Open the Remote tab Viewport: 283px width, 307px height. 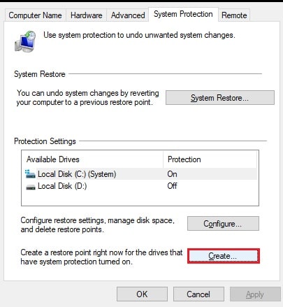click(234, 15)
